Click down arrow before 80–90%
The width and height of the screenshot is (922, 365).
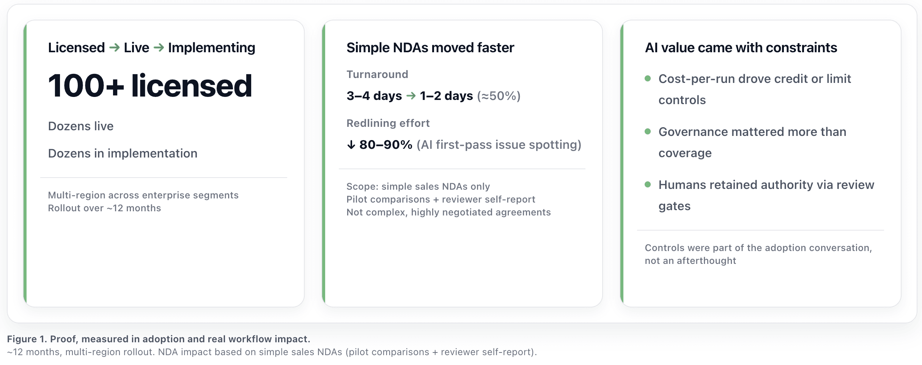[351, 145]
